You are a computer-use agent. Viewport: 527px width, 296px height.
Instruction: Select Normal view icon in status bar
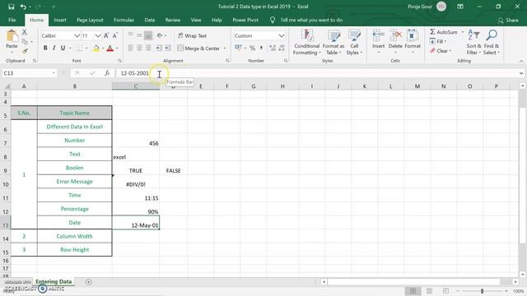[413, 291]
